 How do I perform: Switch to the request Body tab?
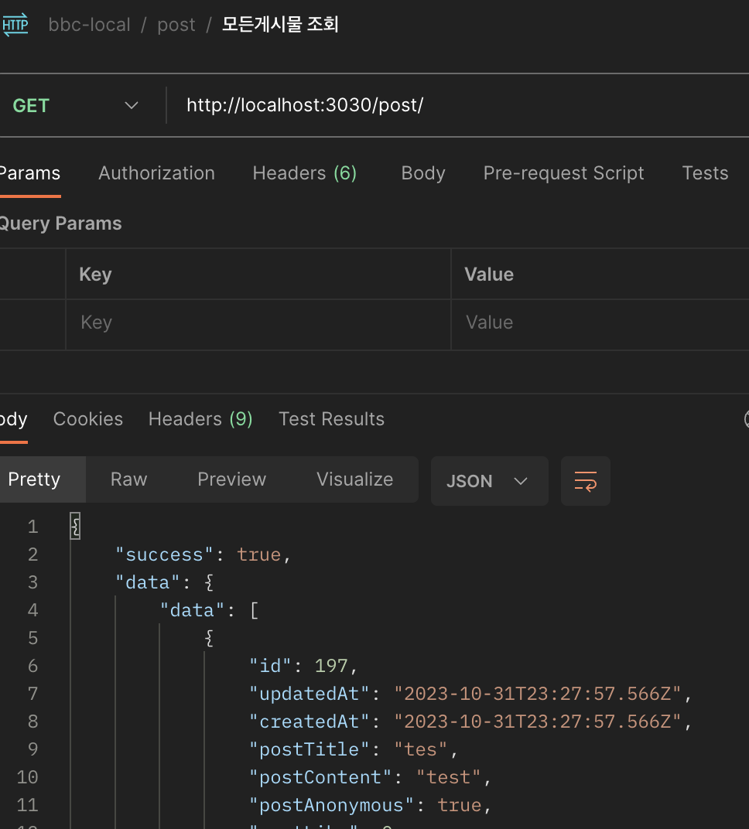(423, 173)
